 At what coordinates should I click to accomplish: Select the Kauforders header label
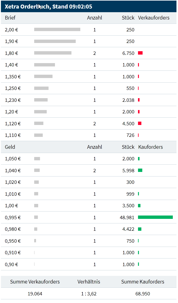[x=151, y=147]
